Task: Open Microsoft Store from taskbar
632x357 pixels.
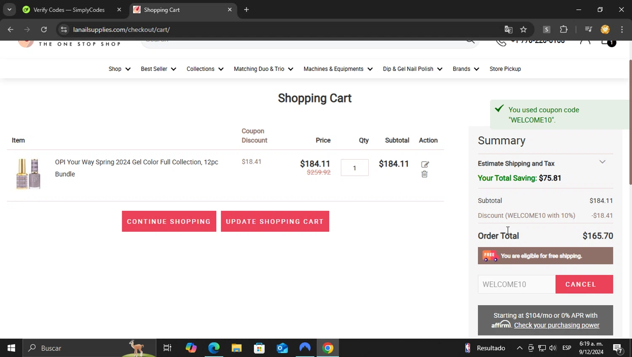Action: coord(259,348)
